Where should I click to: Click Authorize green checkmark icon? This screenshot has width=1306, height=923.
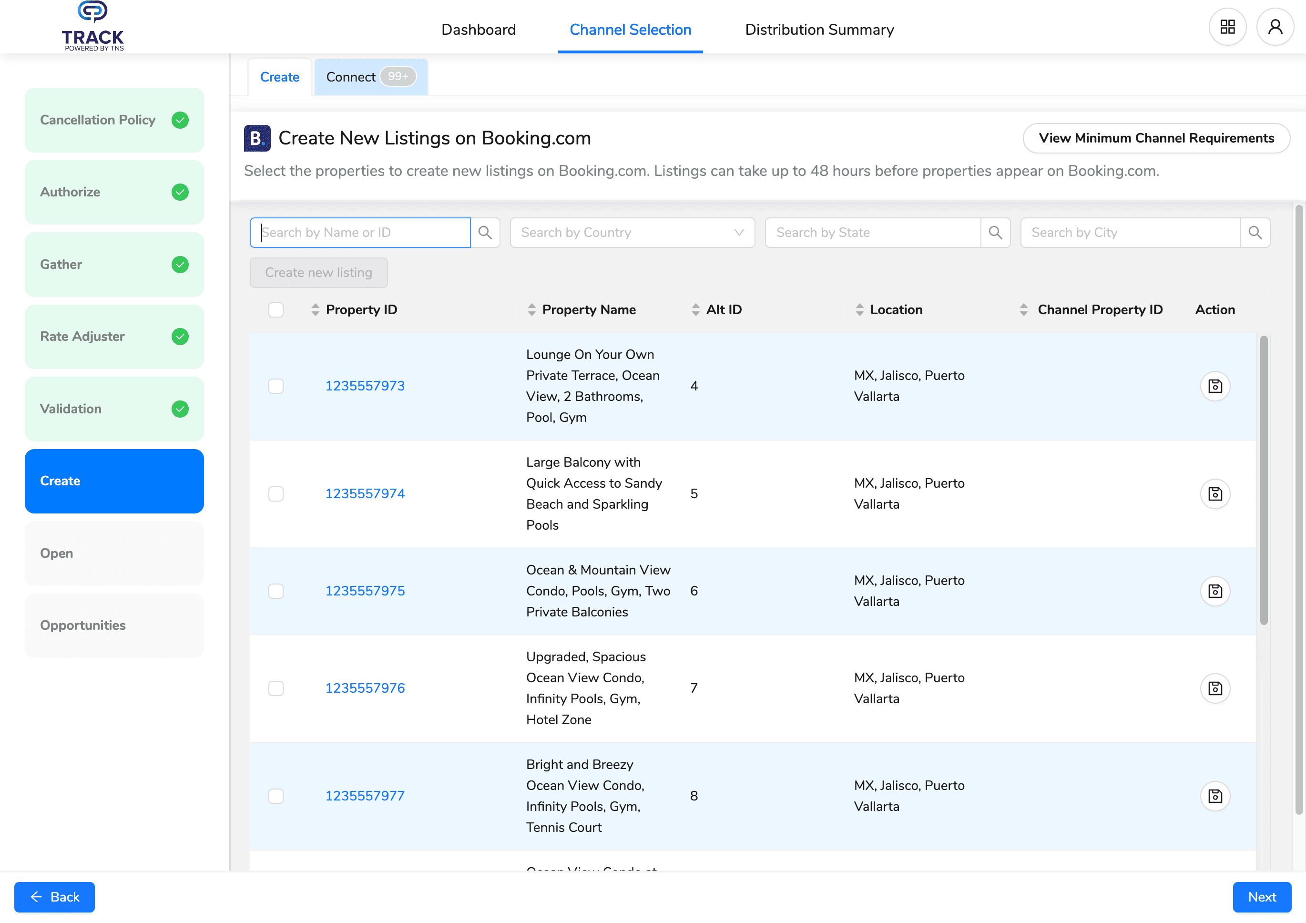(x=180, y=192)
